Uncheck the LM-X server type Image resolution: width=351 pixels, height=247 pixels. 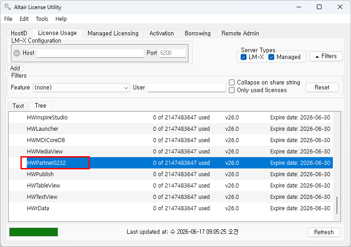(x=243, y=57)
